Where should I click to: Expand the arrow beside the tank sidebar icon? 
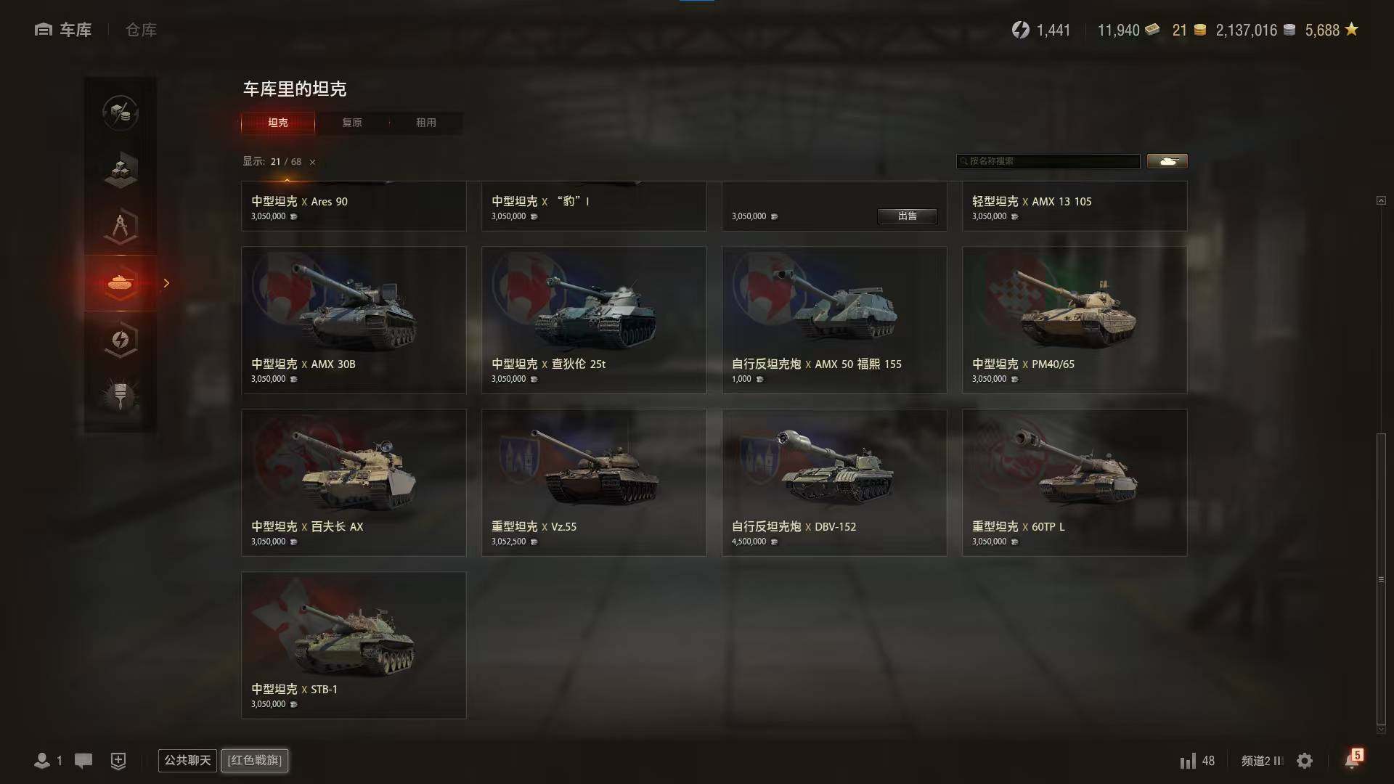click(166, 283)
